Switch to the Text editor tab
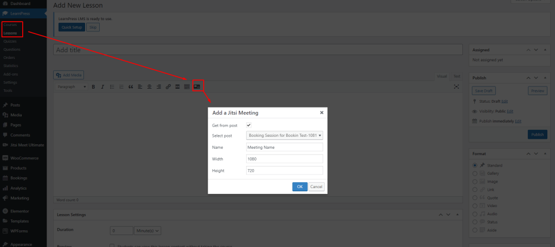The image size is (555, 247). coord(456,76)
